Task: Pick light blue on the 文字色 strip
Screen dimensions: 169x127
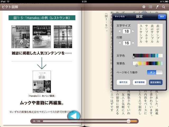Action: (x=157, y=56)
